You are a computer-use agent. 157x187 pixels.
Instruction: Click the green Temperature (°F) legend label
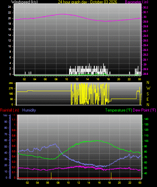tap(119, 110)
